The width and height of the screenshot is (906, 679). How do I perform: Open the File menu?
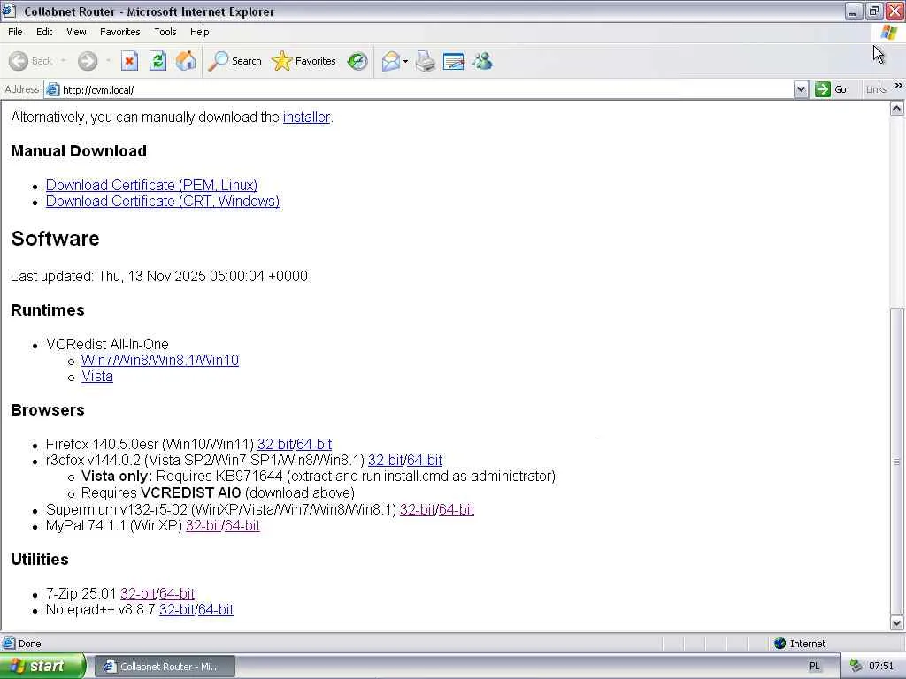pos(15,32)
